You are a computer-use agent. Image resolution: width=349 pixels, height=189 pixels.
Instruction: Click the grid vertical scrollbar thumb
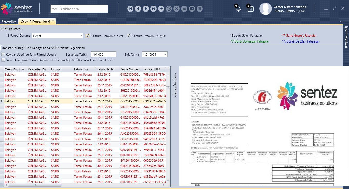point(168,87)
